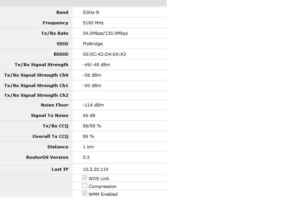The image size is (306, 198).
Task: Click the RouterOS Version value 5.5
Action: tap(86, 157)
